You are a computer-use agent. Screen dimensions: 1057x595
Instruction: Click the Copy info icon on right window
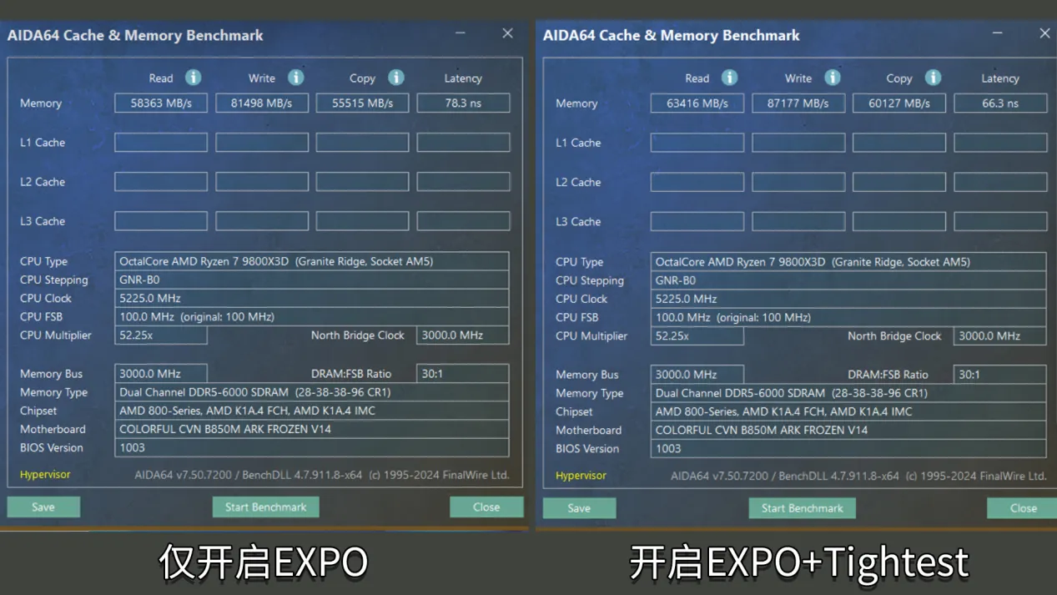933,78
